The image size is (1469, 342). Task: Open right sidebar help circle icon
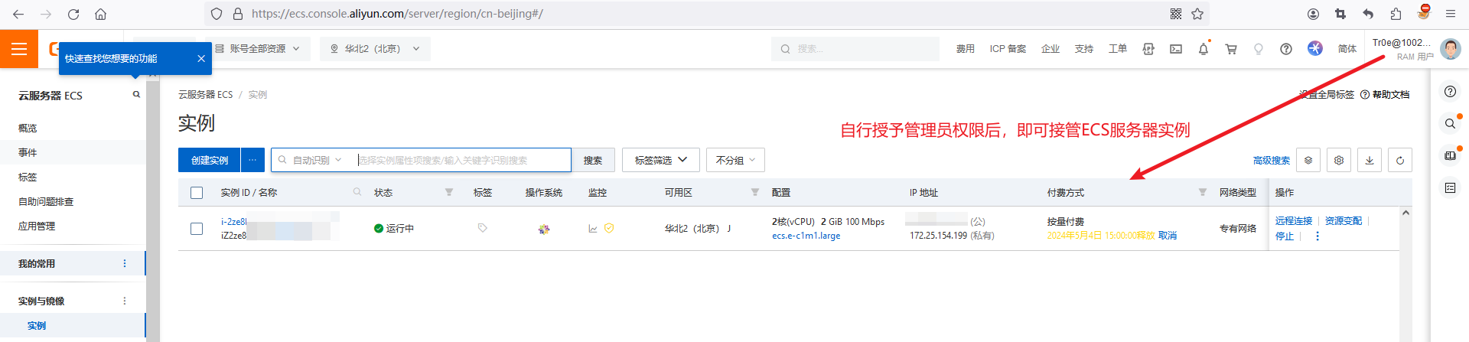pyautogui.click(x=1450, y=92)
